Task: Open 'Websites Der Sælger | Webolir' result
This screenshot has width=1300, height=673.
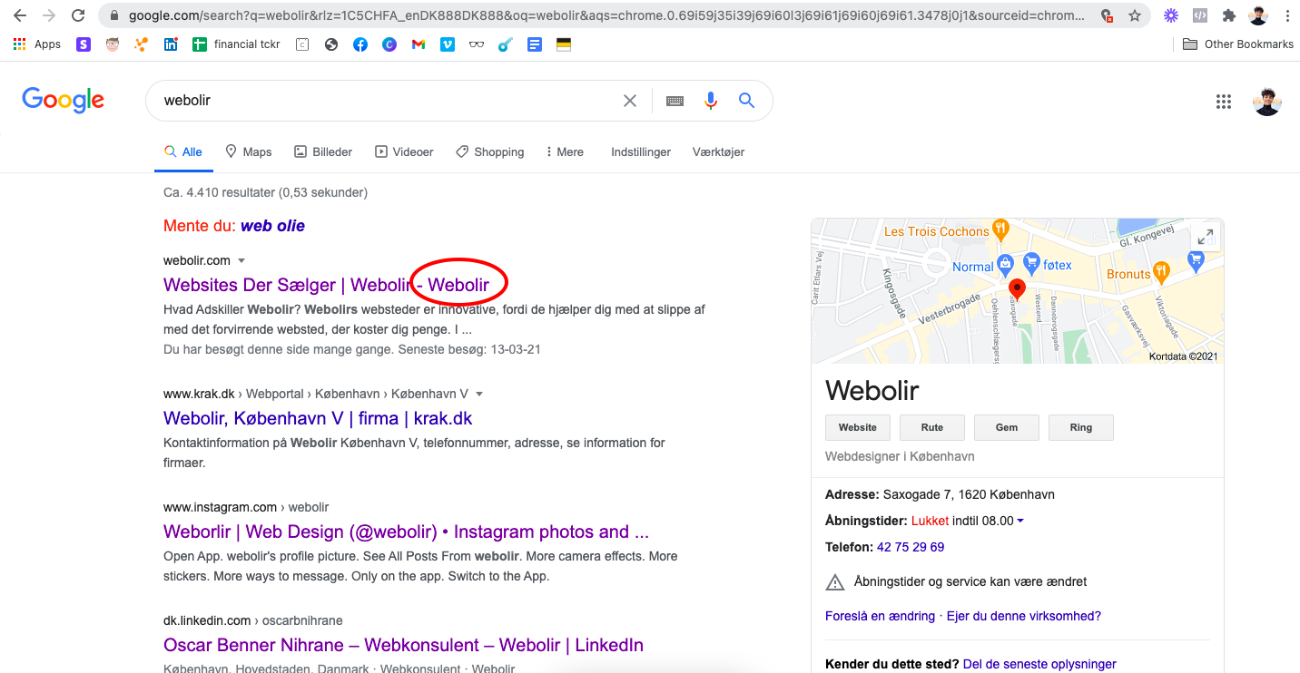Action: tap(326, 285)
